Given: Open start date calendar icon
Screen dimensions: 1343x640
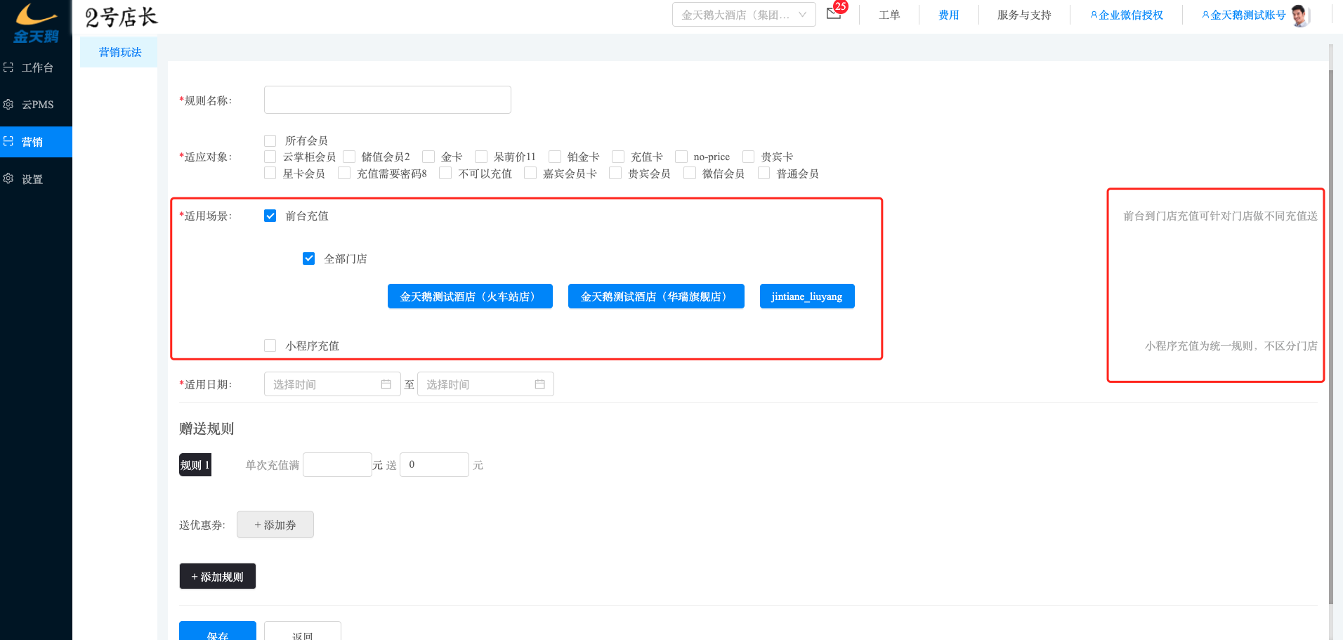Looking at the screenshot, I should 386,384.
